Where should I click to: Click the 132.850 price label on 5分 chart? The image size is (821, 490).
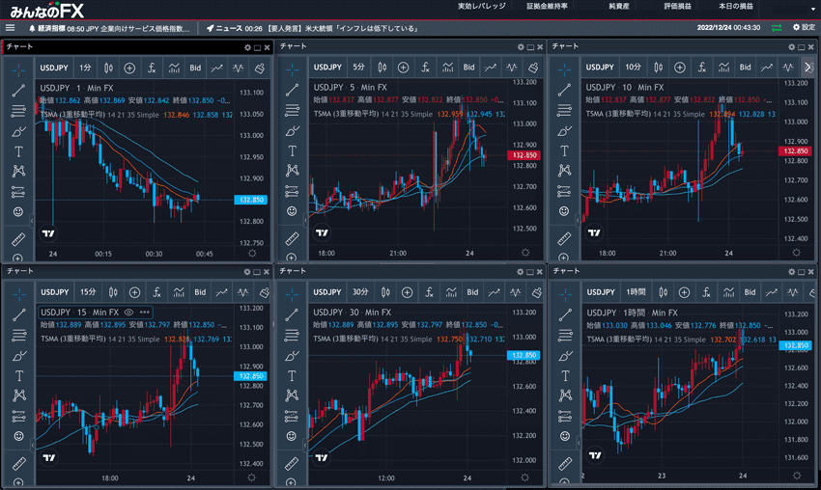coord(524,155)
